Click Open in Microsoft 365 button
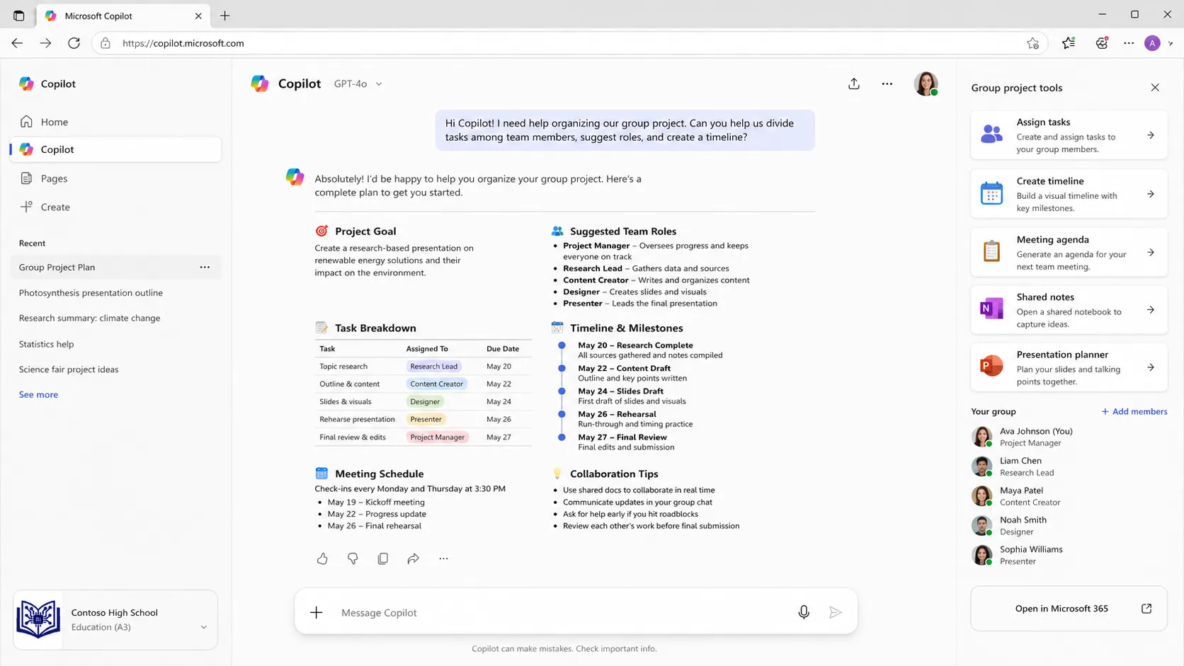1184x666 pixels. 1069,609
